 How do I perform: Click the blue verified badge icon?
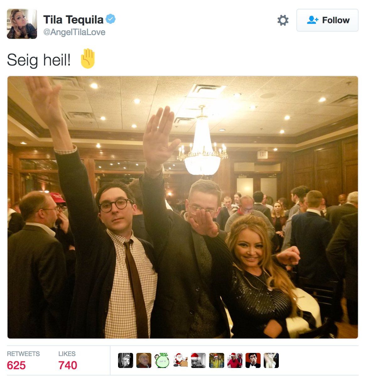[111, 19]
